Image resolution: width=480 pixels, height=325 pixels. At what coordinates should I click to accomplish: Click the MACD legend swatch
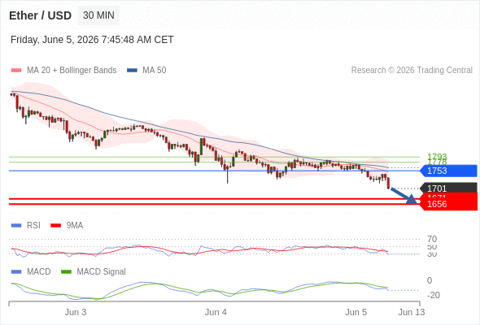point(16,272)
